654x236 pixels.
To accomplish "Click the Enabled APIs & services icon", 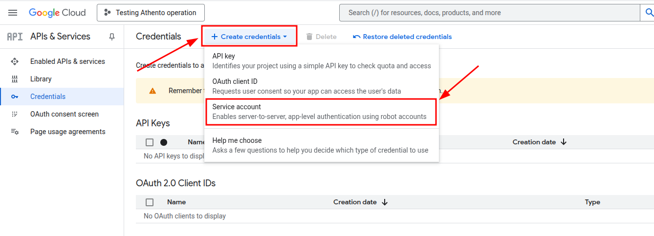I will [x=15, y=61].
